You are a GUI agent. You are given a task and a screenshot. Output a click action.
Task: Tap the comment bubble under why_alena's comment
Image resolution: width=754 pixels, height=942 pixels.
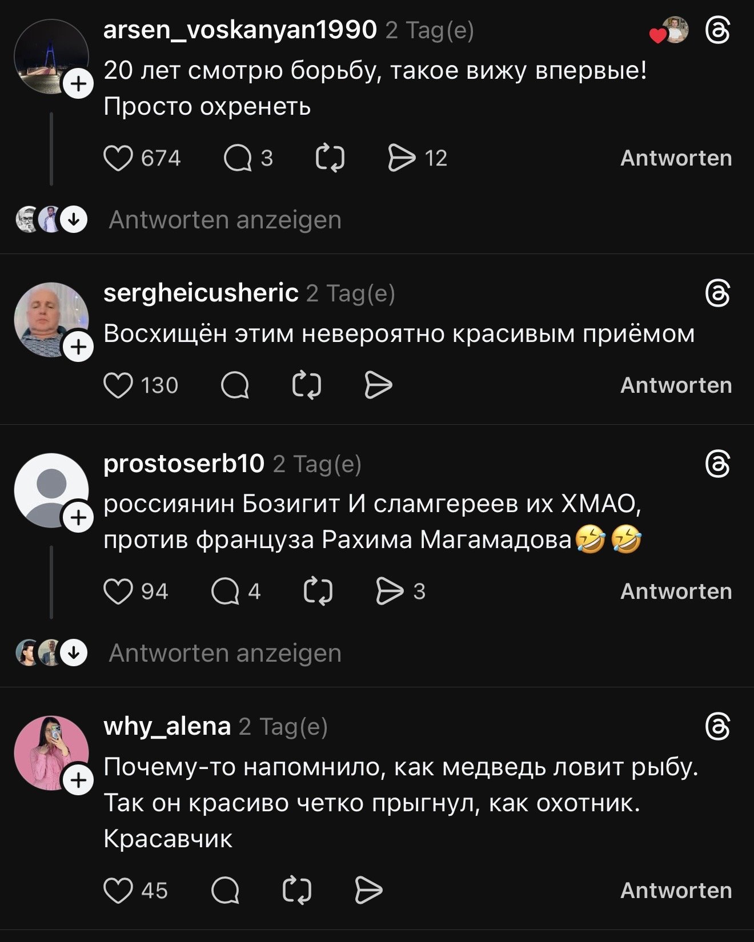[225, 891]
